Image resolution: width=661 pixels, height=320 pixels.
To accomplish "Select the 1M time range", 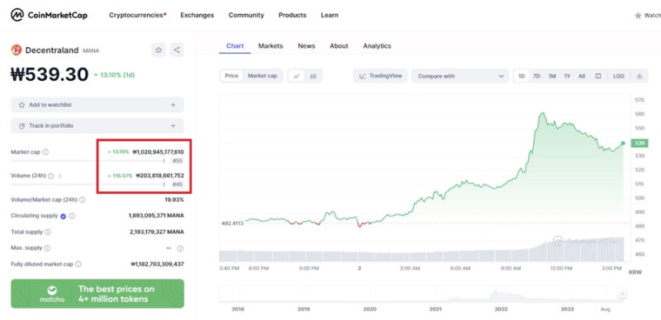I will tap(552, 76).
